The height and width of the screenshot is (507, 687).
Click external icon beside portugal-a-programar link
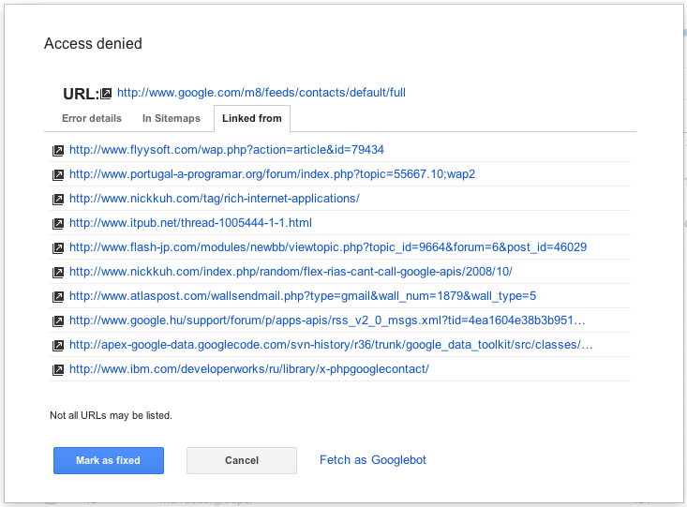tap(58, 174)
